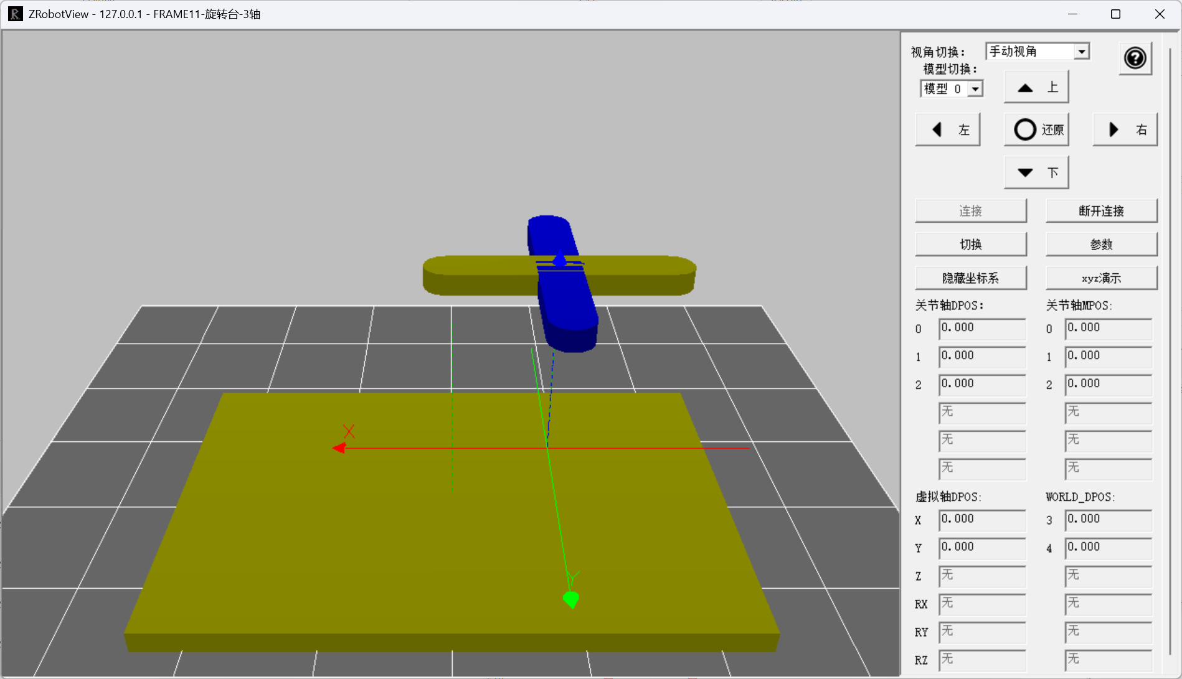This screenshot has height=679, width=1182.
Task: Run the xyz演示 demonstration
Action: 1101,278
